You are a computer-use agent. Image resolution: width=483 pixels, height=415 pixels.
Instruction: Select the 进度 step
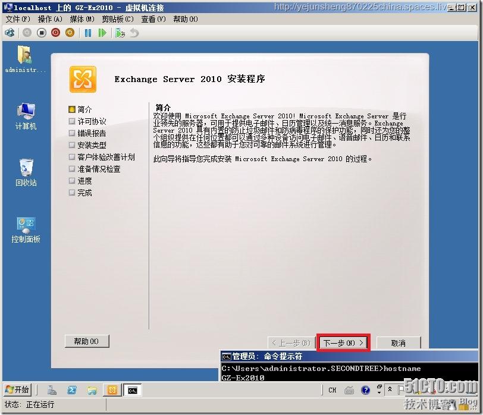[80, 181]
